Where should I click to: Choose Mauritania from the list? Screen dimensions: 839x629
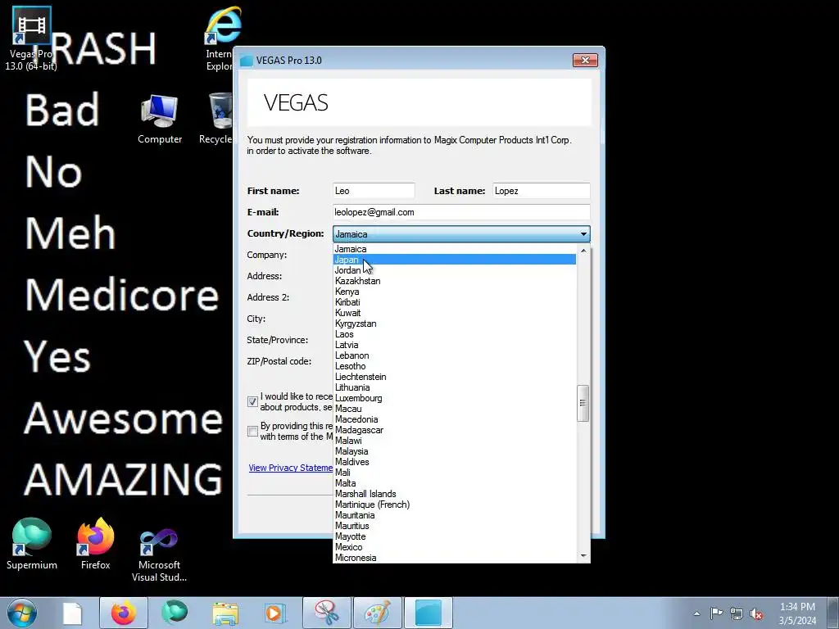(x=454, y=515)
